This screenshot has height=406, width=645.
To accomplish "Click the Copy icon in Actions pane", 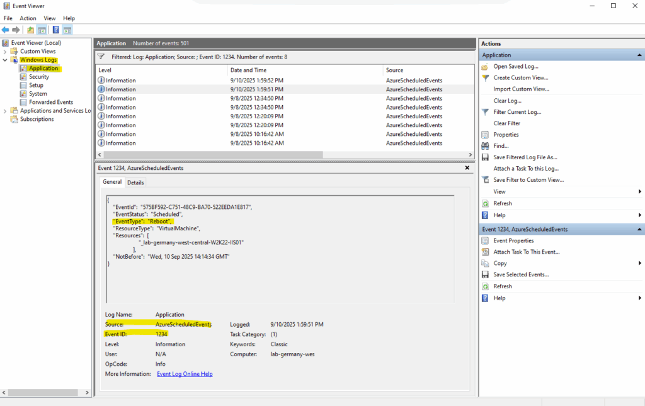I will (486, 263).
